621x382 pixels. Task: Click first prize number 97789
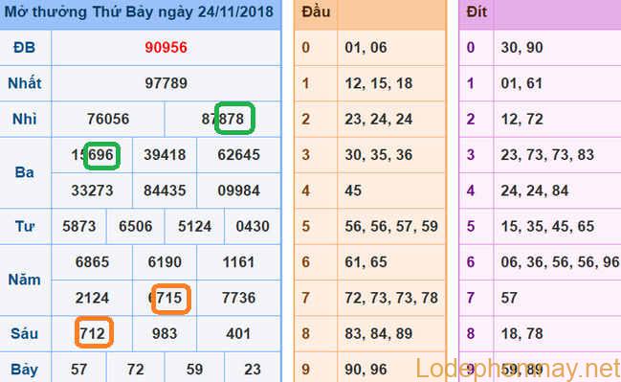click(166, 83)
